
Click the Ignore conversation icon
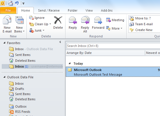click(x=31, y=18)
